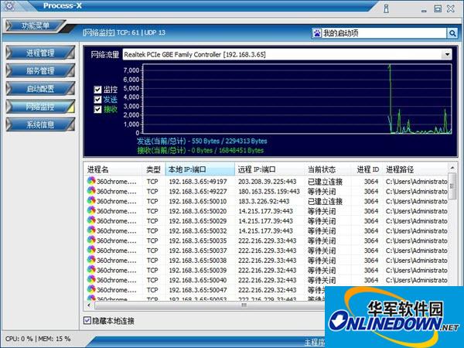The image size is (464, 348).
Task: Click the TCP: 61 | UDP 13 header text
Action: [x=141, y=32]
